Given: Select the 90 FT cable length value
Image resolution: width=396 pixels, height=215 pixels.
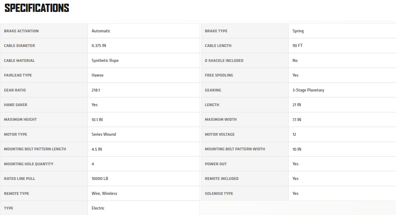Looking at the screenshot, I should [298, 46].
